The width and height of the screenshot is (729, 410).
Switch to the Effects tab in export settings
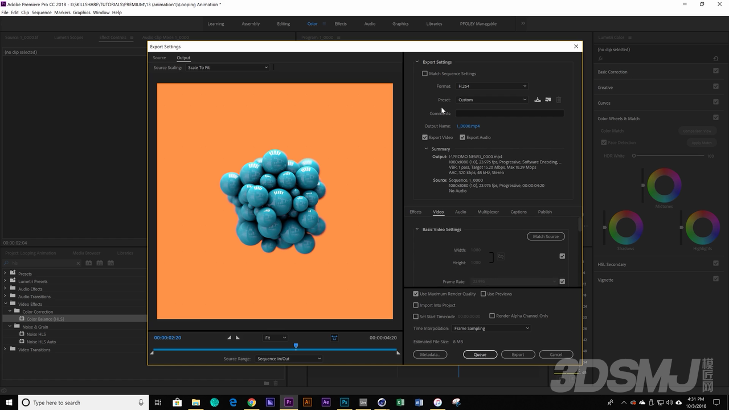click(x=416, y=212)
